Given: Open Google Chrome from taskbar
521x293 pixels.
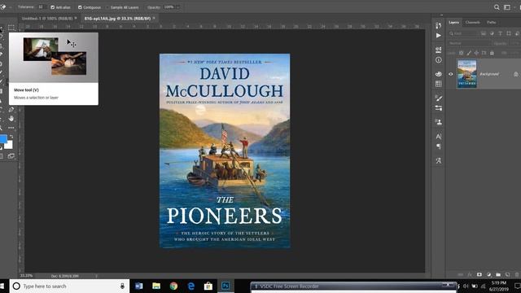Looking at the screenshot, I should click(173, 286).
